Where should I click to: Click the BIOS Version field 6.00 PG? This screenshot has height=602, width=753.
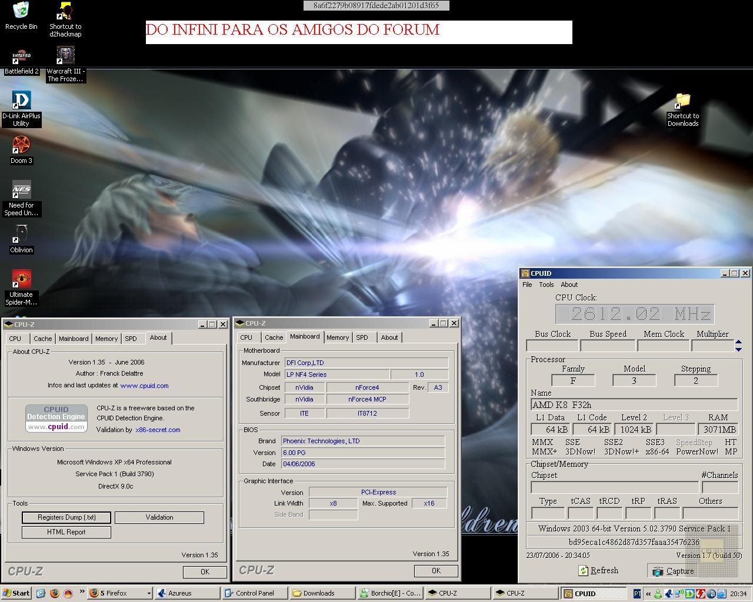coord(363,453)
